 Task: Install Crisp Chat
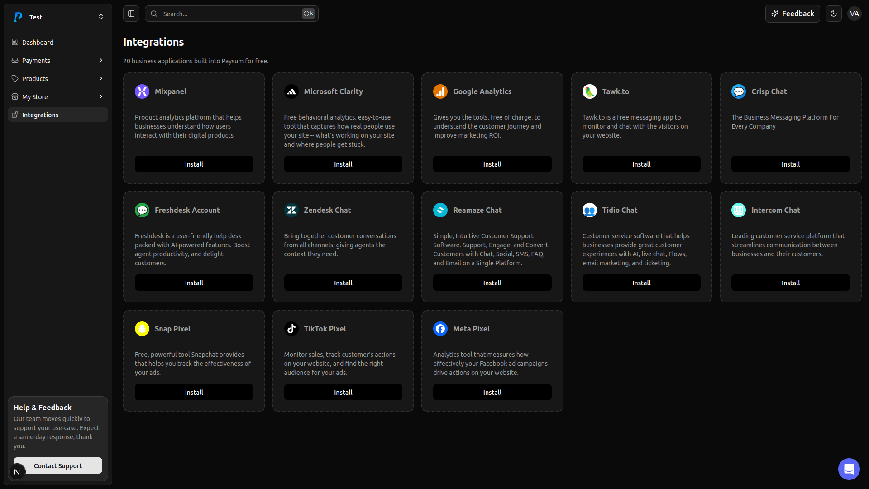[790, 164]
